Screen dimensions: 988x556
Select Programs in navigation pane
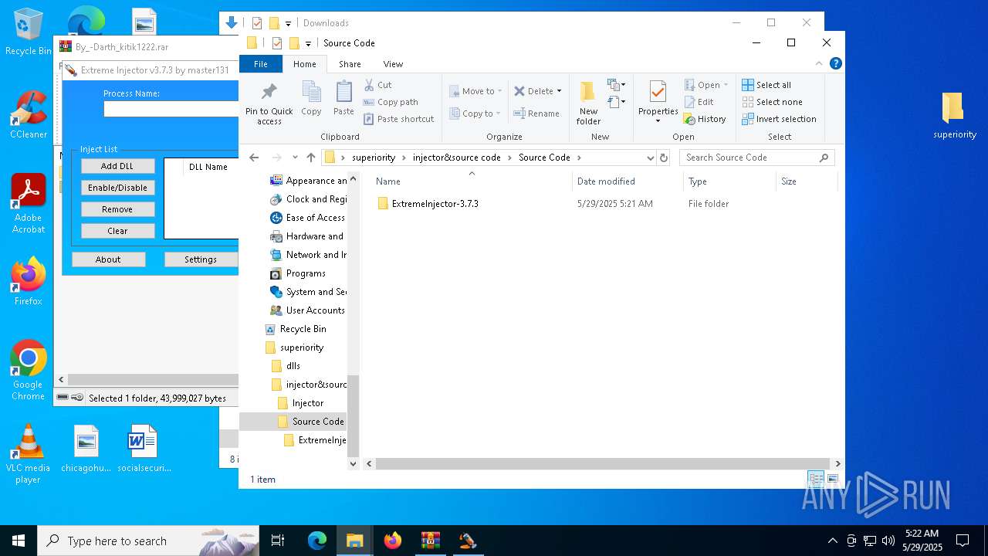306,273
